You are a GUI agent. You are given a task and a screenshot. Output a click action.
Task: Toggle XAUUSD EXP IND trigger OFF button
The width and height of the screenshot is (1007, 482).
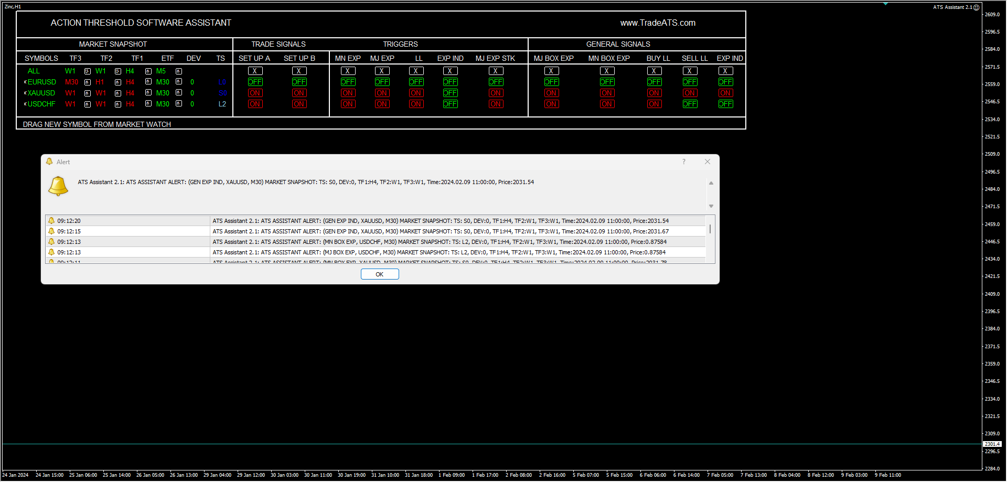point(451,93)
